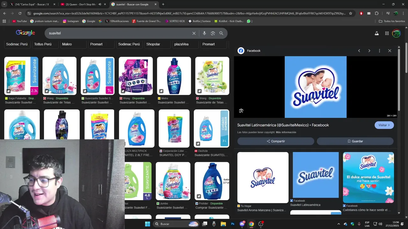The height and width of the screenshot is (229, 408).
Task: Open Discord from taskbar
Action: pos(242,224)
